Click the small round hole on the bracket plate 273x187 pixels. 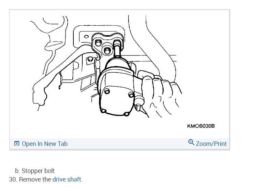pos(86,37)
